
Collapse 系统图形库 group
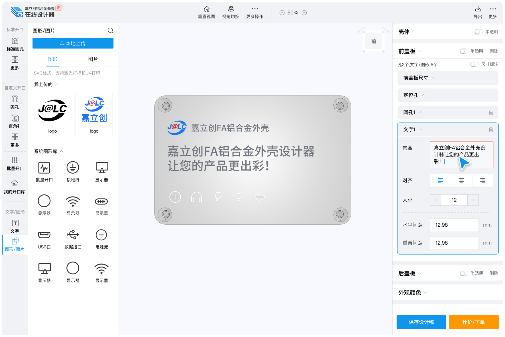coord(62,151)
